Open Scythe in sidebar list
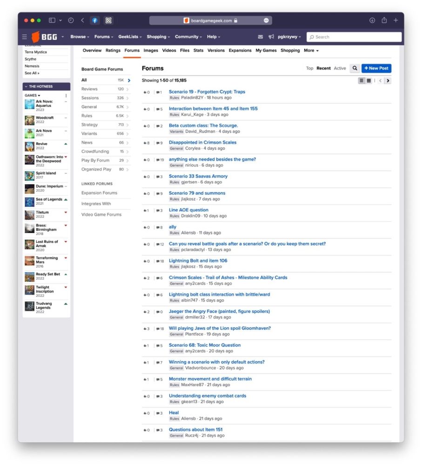 coord(30,59)
